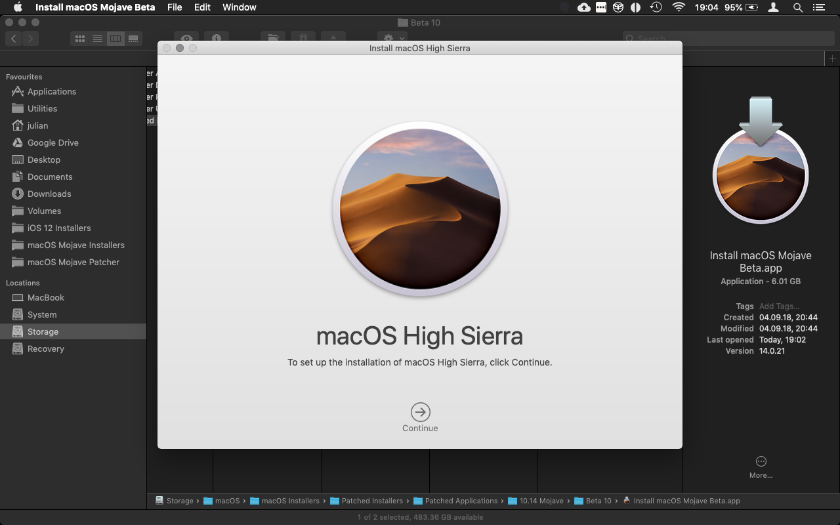Click macOS Installers in the path bar
This screenshot has height=525, width=840.
coord(285,501)
